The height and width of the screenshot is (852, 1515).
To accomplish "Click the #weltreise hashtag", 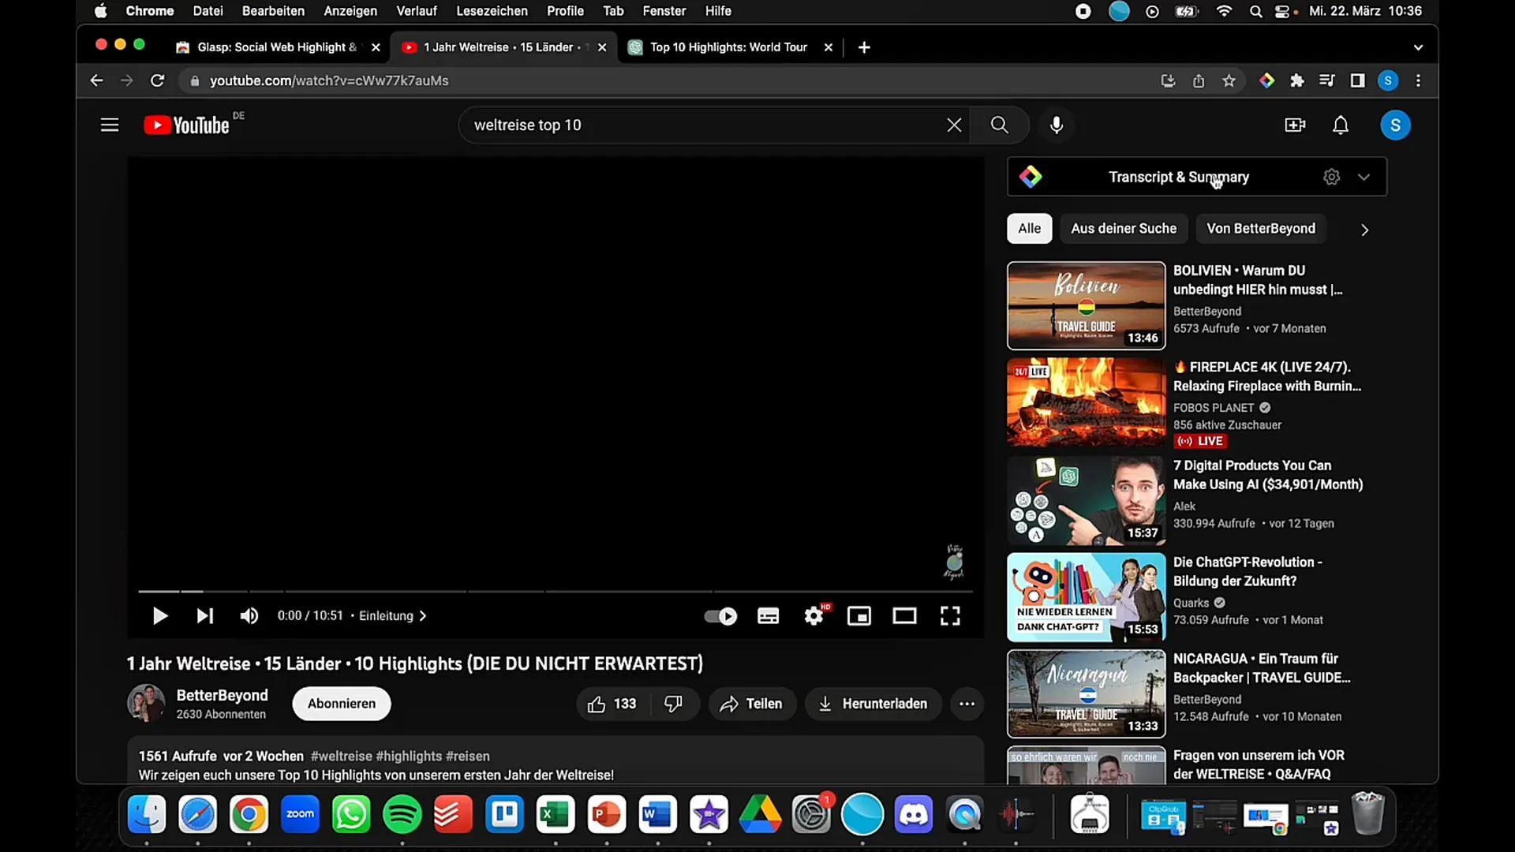I will pos(342,757).
